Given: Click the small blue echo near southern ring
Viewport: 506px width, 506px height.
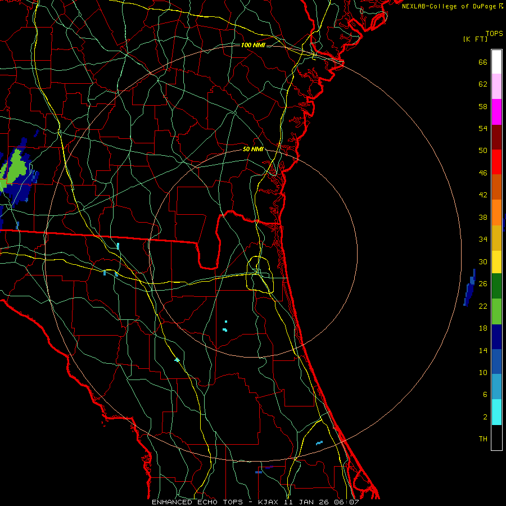Looking at the screenshot, I should tap(319, 443).
